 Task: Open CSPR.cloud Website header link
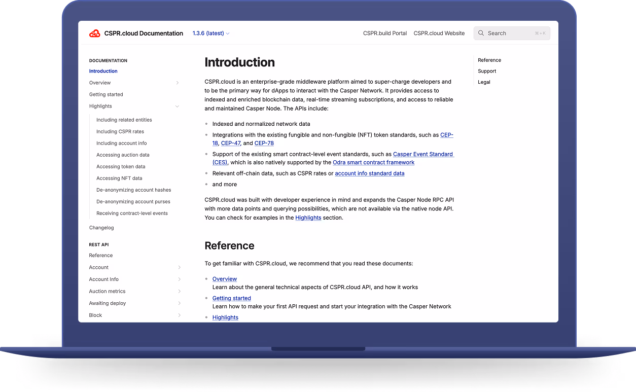tap(439, 33)
